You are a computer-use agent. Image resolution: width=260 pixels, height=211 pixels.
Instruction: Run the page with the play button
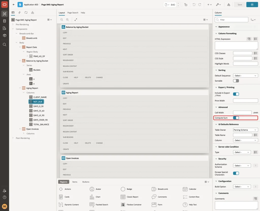click(252, 5)
